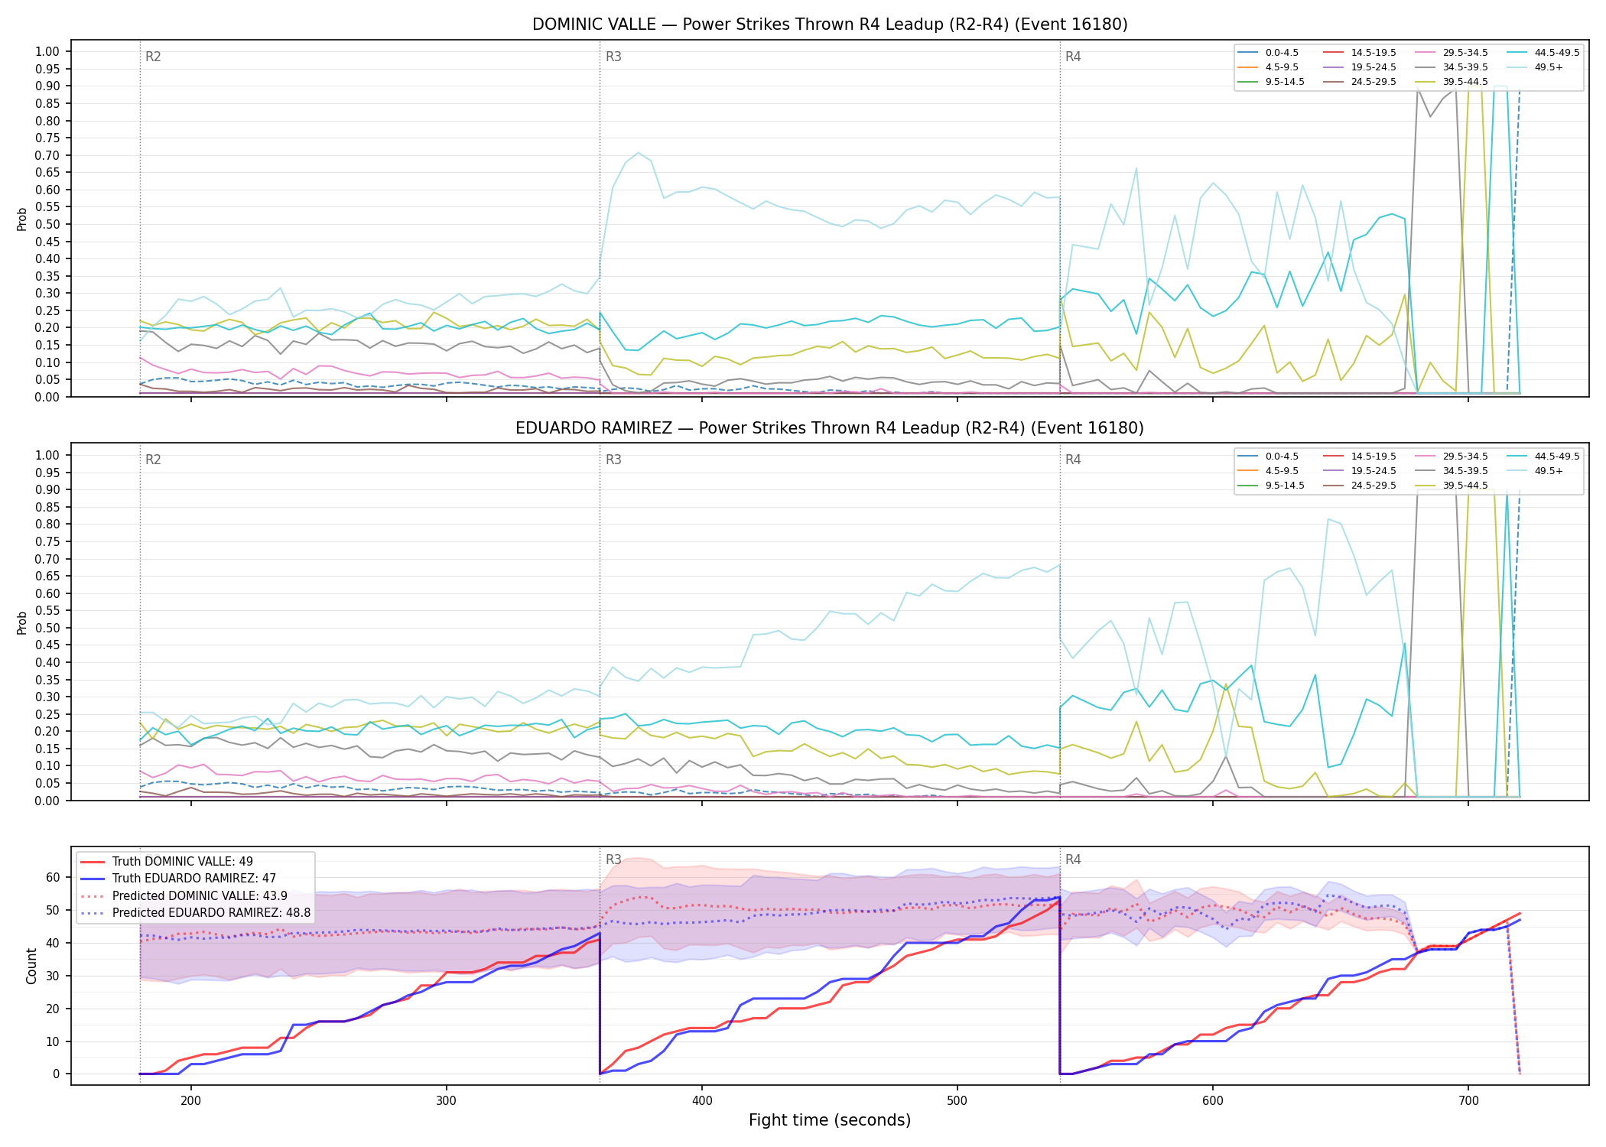Click the R4 round marker in the Count chart
The image size is (1606, 1147).
pos(1073,859)
